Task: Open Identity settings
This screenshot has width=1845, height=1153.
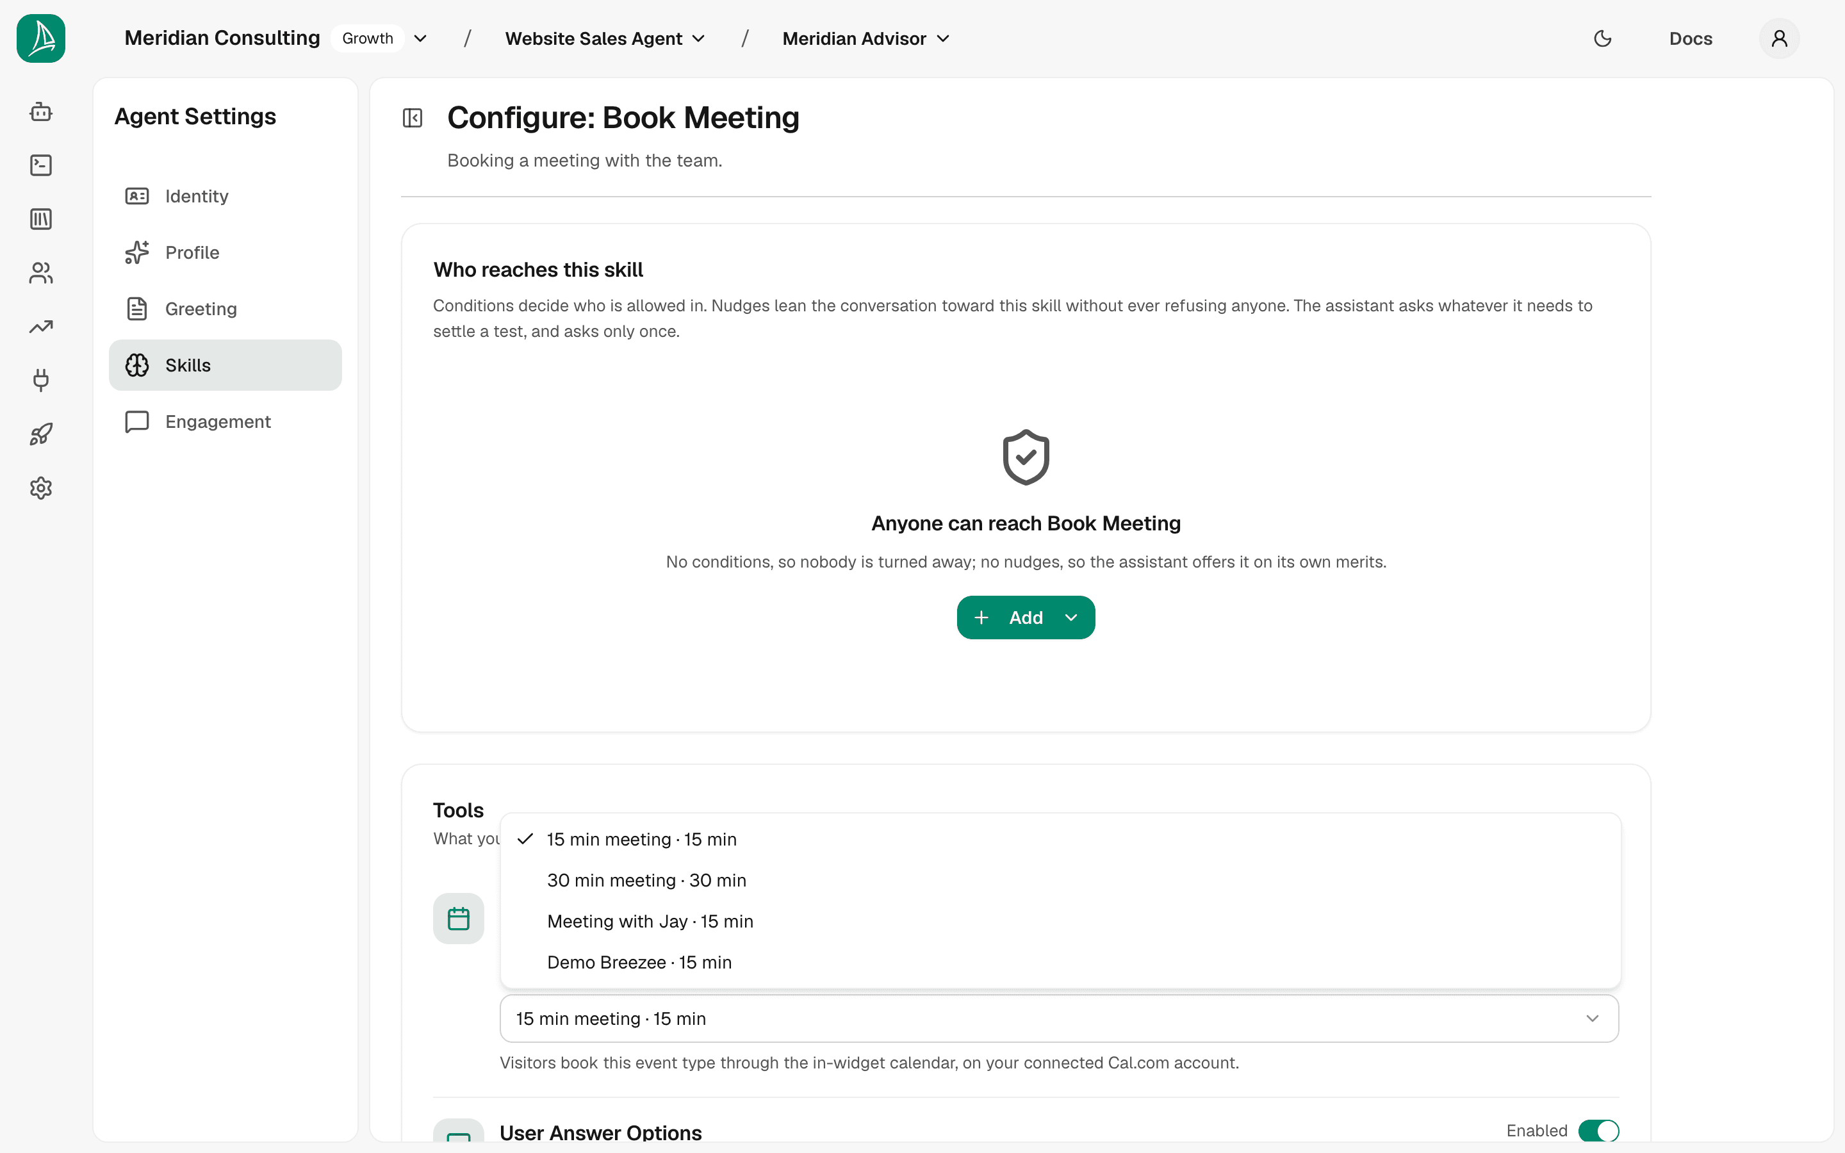Action: [x=225, y=196]
